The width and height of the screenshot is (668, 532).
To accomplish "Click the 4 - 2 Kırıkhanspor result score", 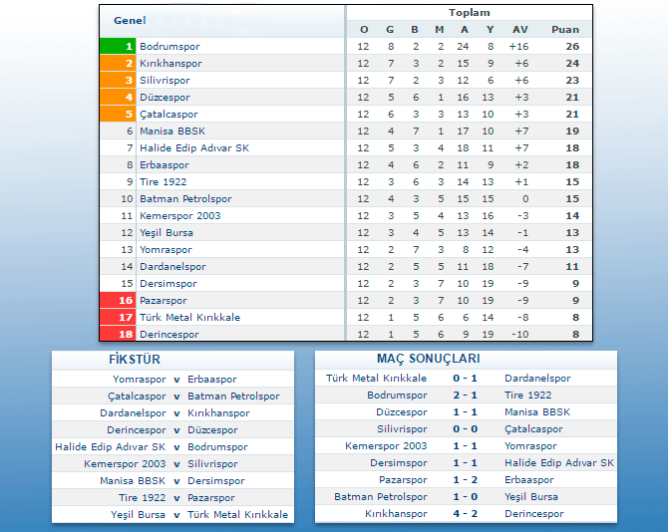I will click(x=465, y=514).
